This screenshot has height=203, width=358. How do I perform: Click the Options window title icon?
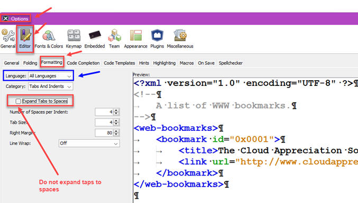(x=6, y=18)
